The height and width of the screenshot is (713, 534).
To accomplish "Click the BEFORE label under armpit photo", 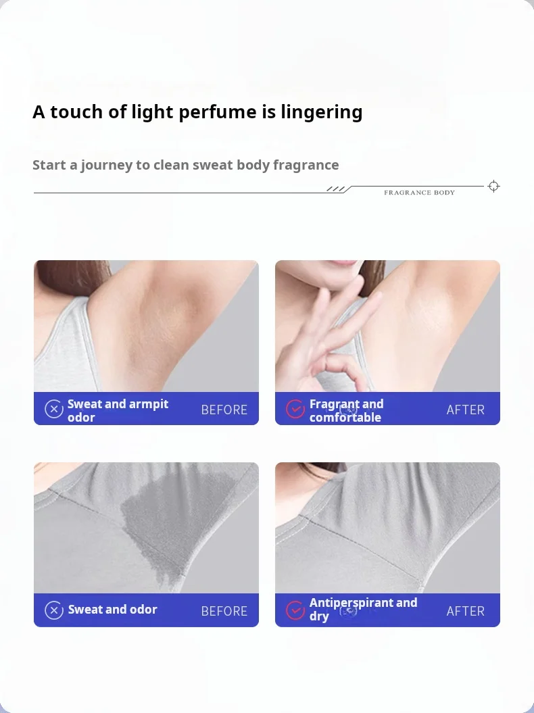I will tap(224, 410).
